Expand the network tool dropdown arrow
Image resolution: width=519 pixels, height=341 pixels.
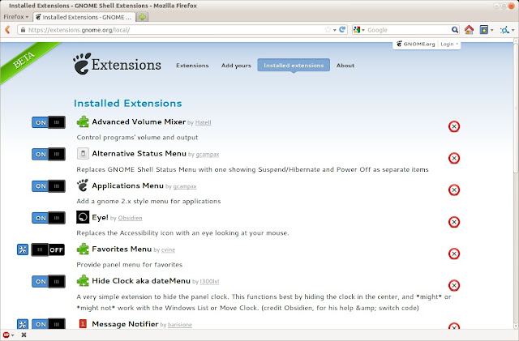pyautogui.click(x=513, y=30)
